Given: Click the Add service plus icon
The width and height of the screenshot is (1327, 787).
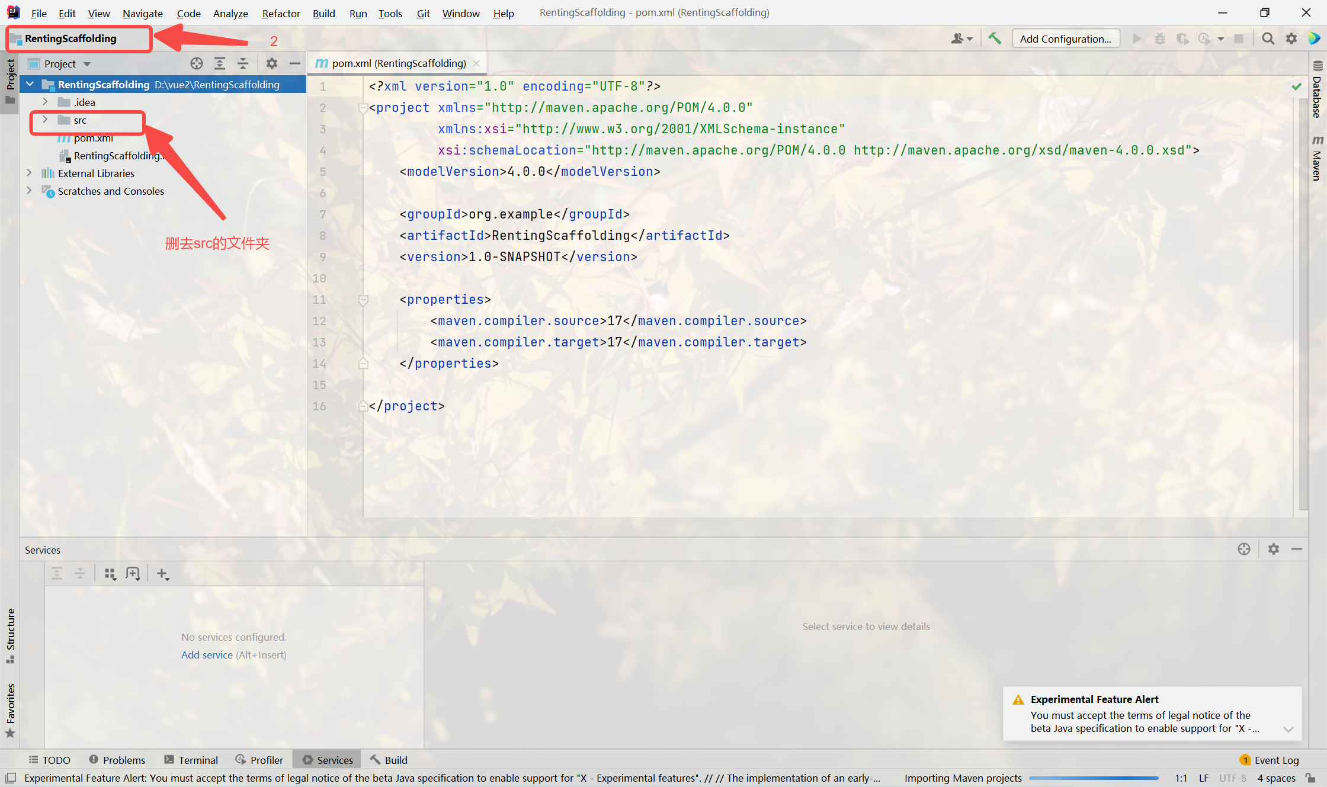Looking at the screenshot, I should 163,574.
